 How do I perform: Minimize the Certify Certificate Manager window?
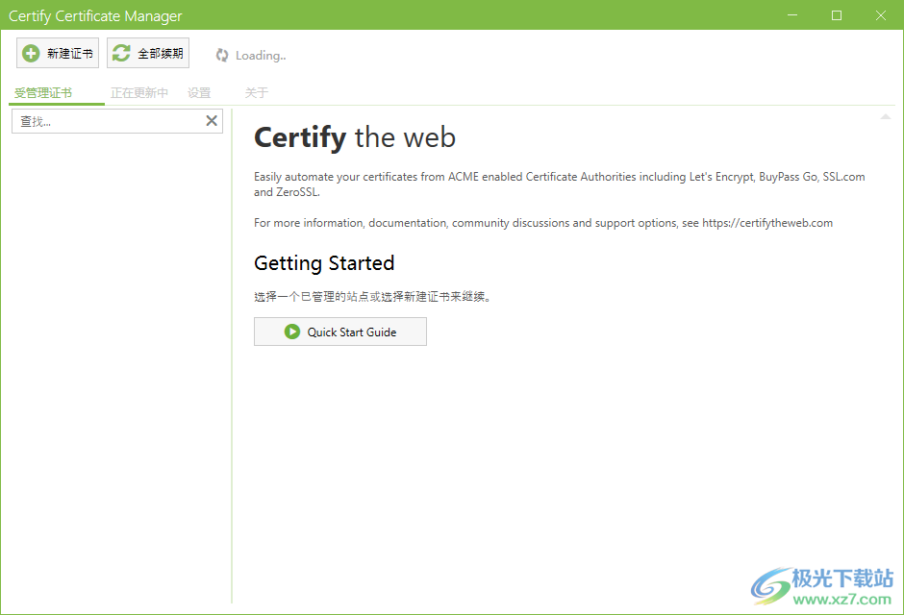792,15
